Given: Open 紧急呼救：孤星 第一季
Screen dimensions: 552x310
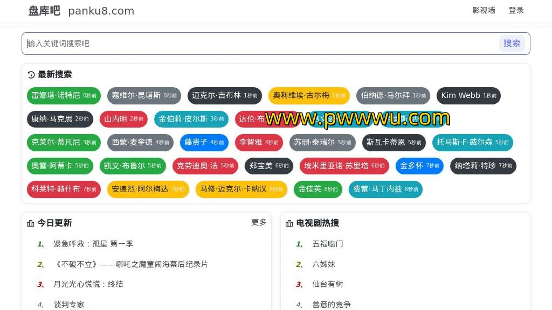Looking at the screenshot, I should pos(93,244).
